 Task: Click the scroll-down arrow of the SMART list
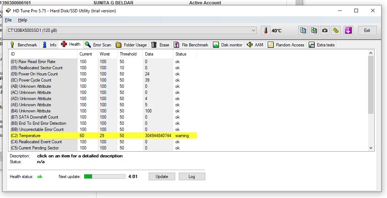coord(371,148)
